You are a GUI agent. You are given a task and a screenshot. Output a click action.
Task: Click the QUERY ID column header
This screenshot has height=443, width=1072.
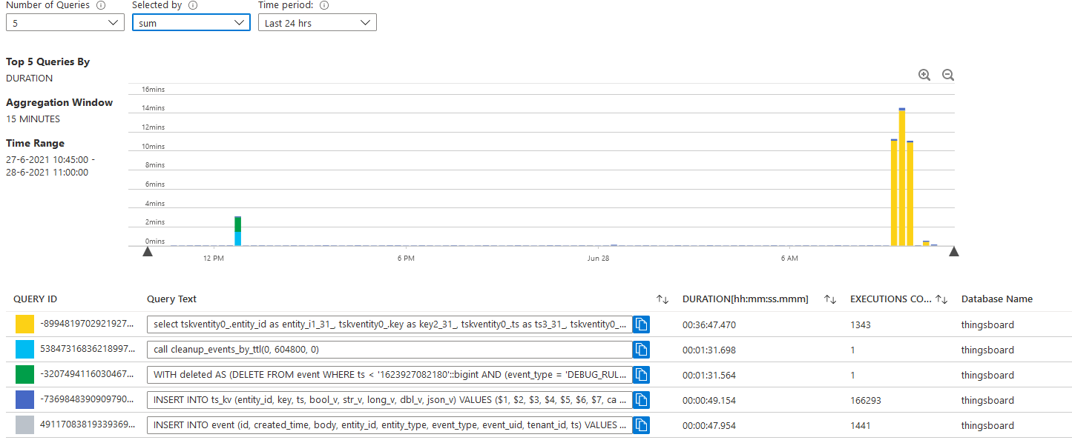click(35, 299)
